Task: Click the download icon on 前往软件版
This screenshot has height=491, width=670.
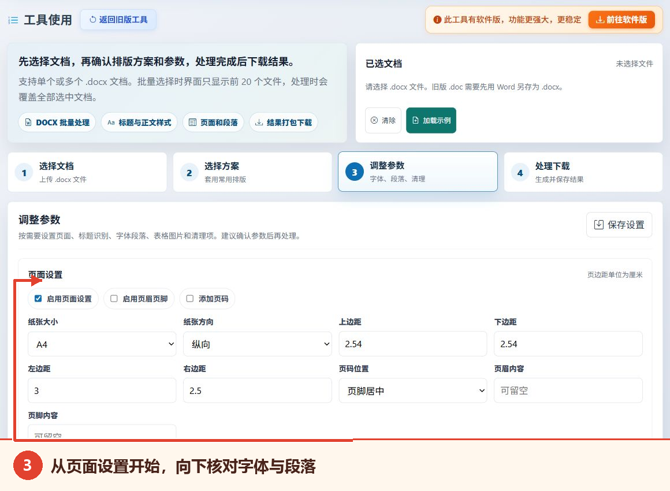Action: [x=600, y=20]
